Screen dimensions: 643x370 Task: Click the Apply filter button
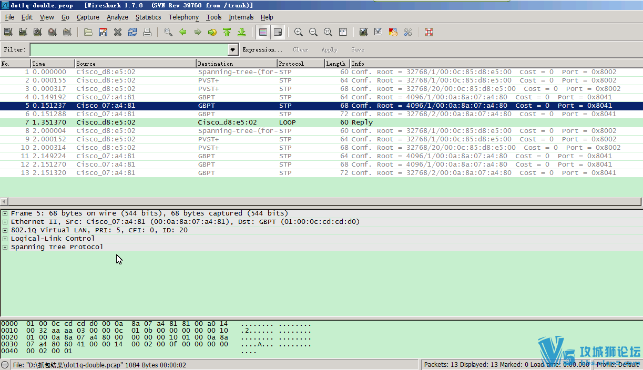329,49
